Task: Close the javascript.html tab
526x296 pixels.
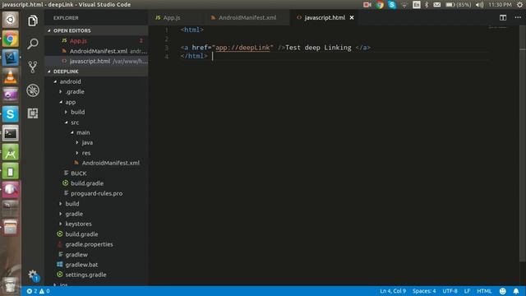Action: [x=352, y=17]
